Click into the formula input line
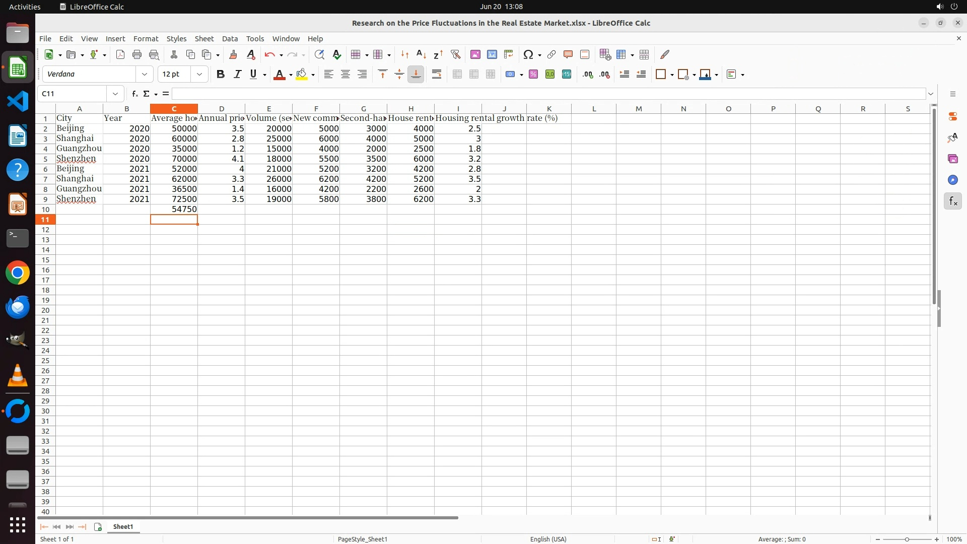Image resolution: width=967 pixels, height=544 pixels. click(548, 94)
